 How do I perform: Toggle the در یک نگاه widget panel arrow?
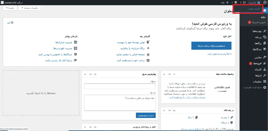pos(164,110)
